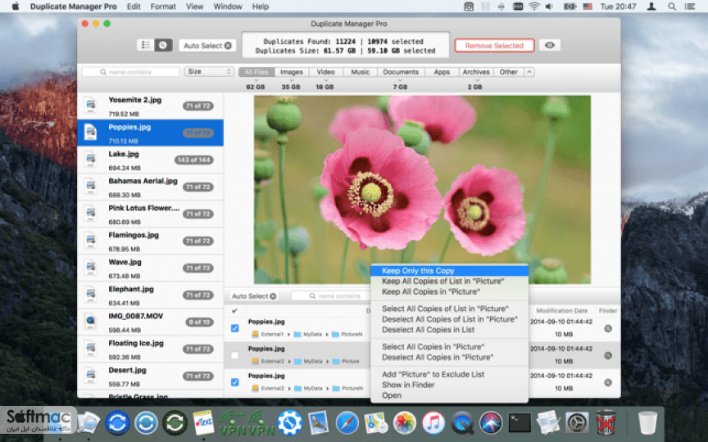The width and height of the screenshot is (708, 442).
Task: Open the Format menu in menu bar
Action: pyautogui.click(x=163, y=7)
